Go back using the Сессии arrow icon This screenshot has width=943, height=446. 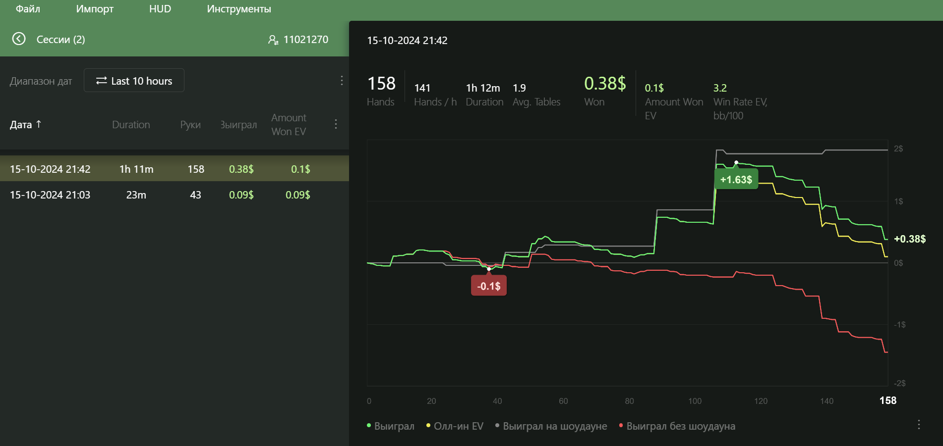pyautogui.click(x=19, y=39)
